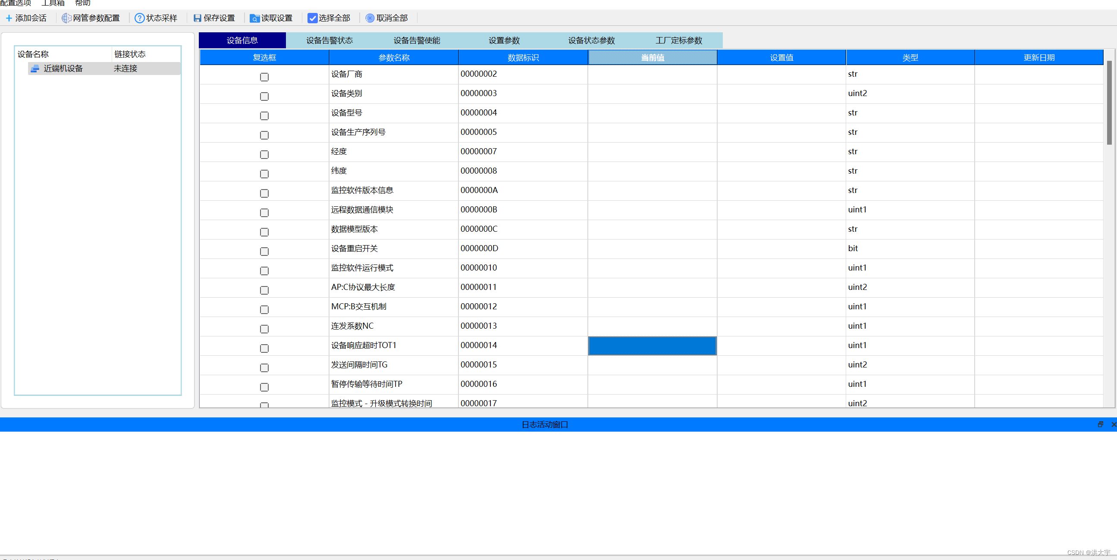The image size is (1117, 560).
Task: Select the 近端机设备 device row
Action: (104, 68)
